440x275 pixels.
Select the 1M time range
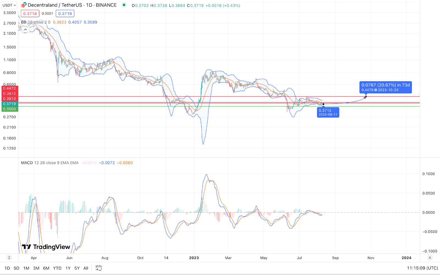click(26, 268)
